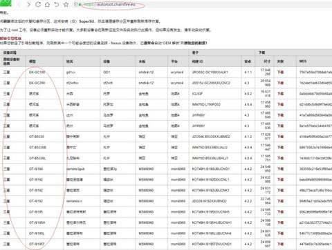Download the file for GT-B5330L

(280, 158)
